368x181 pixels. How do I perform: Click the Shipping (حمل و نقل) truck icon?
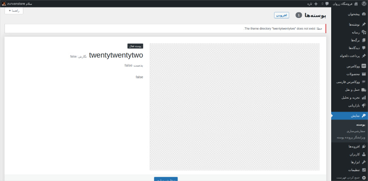click(364, 90)
